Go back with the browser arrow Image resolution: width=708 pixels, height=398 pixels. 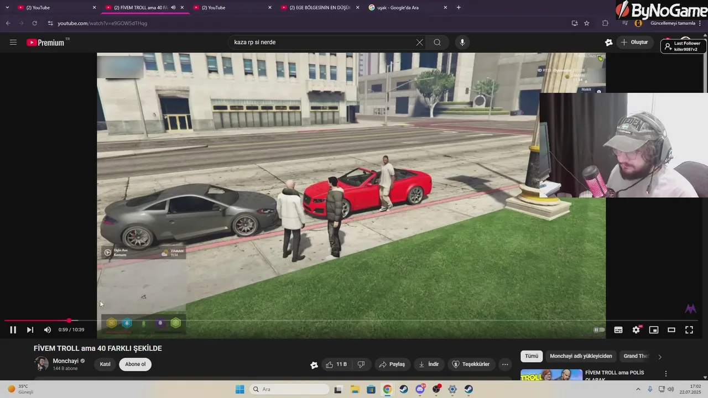[8, 23]
